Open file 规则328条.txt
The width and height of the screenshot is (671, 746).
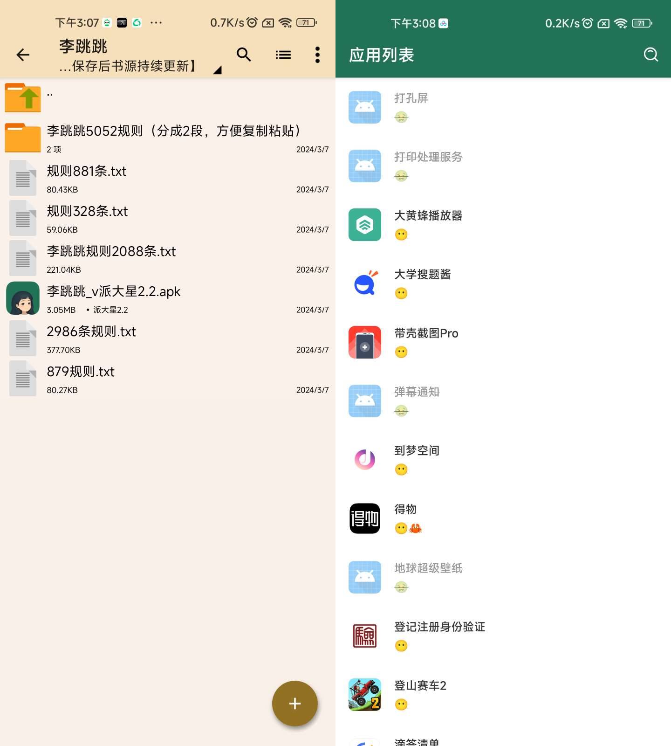tap(87, 211)
